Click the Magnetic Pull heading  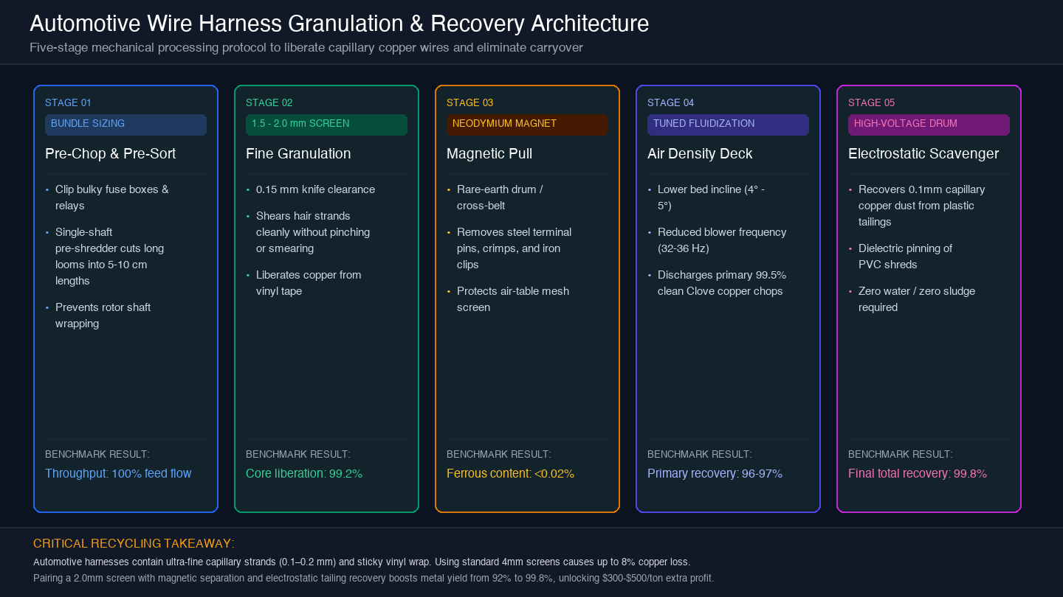[x=489, y=154]
